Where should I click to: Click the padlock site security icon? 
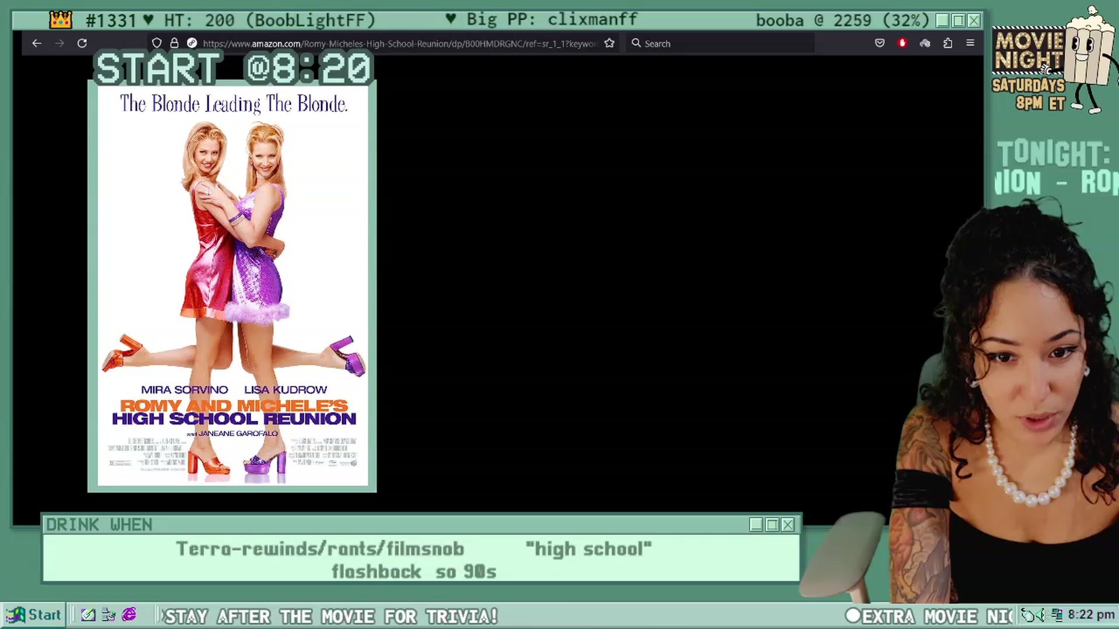174,43
